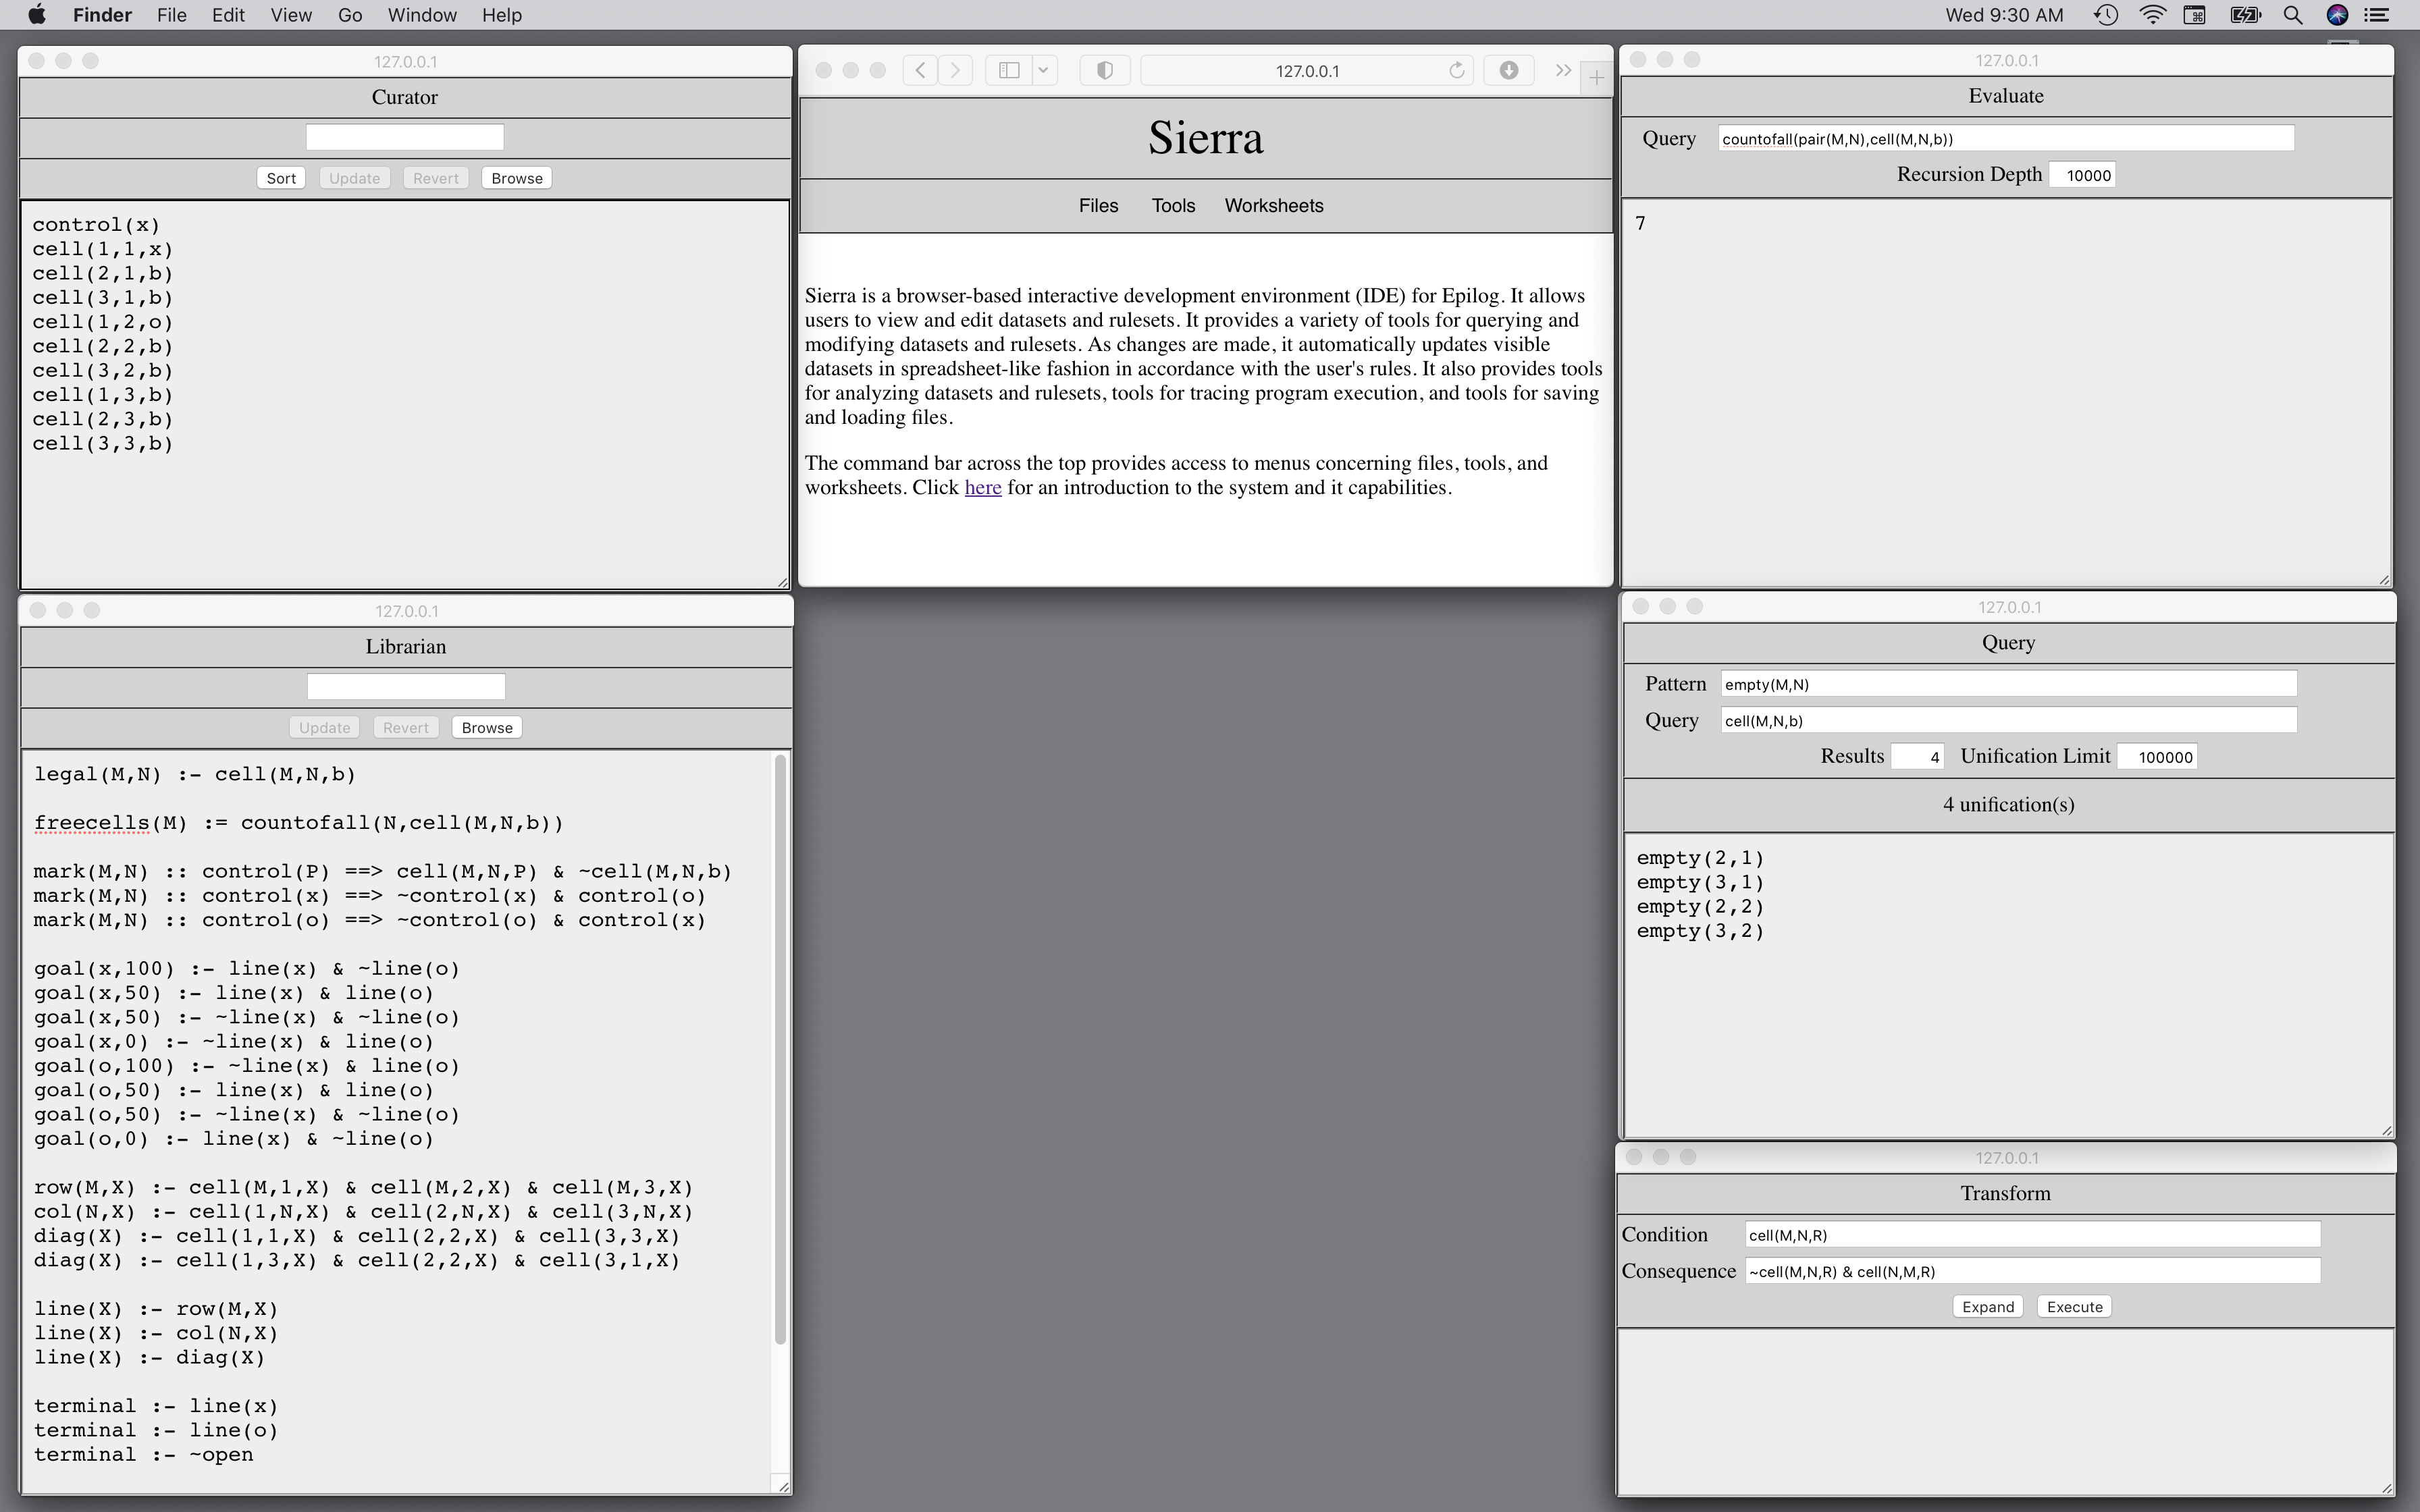Image resolution: width=2420 pixels, height=1512 pixels.
Task: Click the Execute button in Transform
Action: (x=2074, y=1307)
